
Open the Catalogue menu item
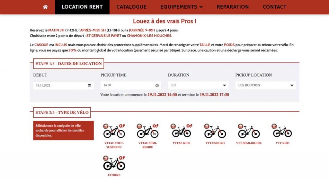[131, 7]
